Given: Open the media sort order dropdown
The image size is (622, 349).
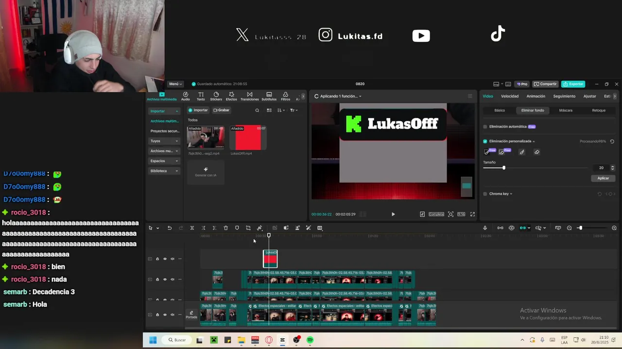Looking at the screenshot, I should click(281, 111).
